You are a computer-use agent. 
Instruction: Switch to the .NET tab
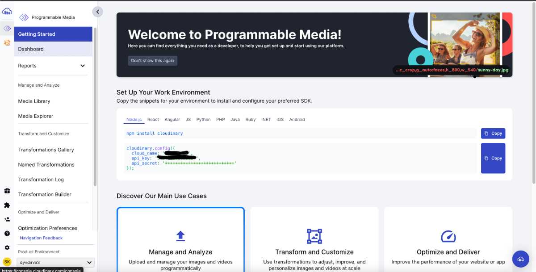[266, 120]
